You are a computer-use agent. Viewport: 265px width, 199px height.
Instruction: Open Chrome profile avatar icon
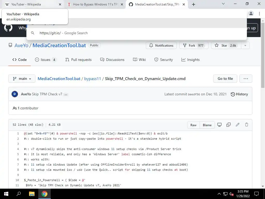click(x=251, y=13)
